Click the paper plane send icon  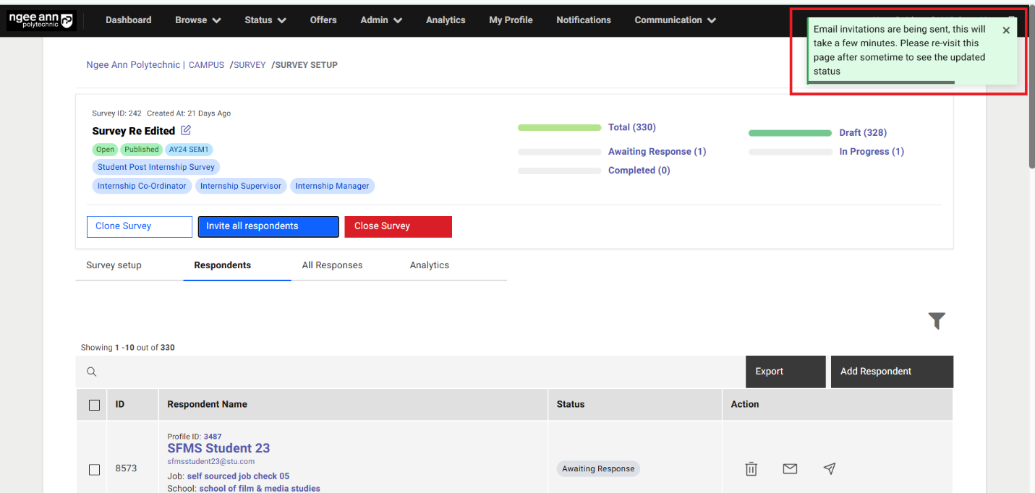(830, 469)
